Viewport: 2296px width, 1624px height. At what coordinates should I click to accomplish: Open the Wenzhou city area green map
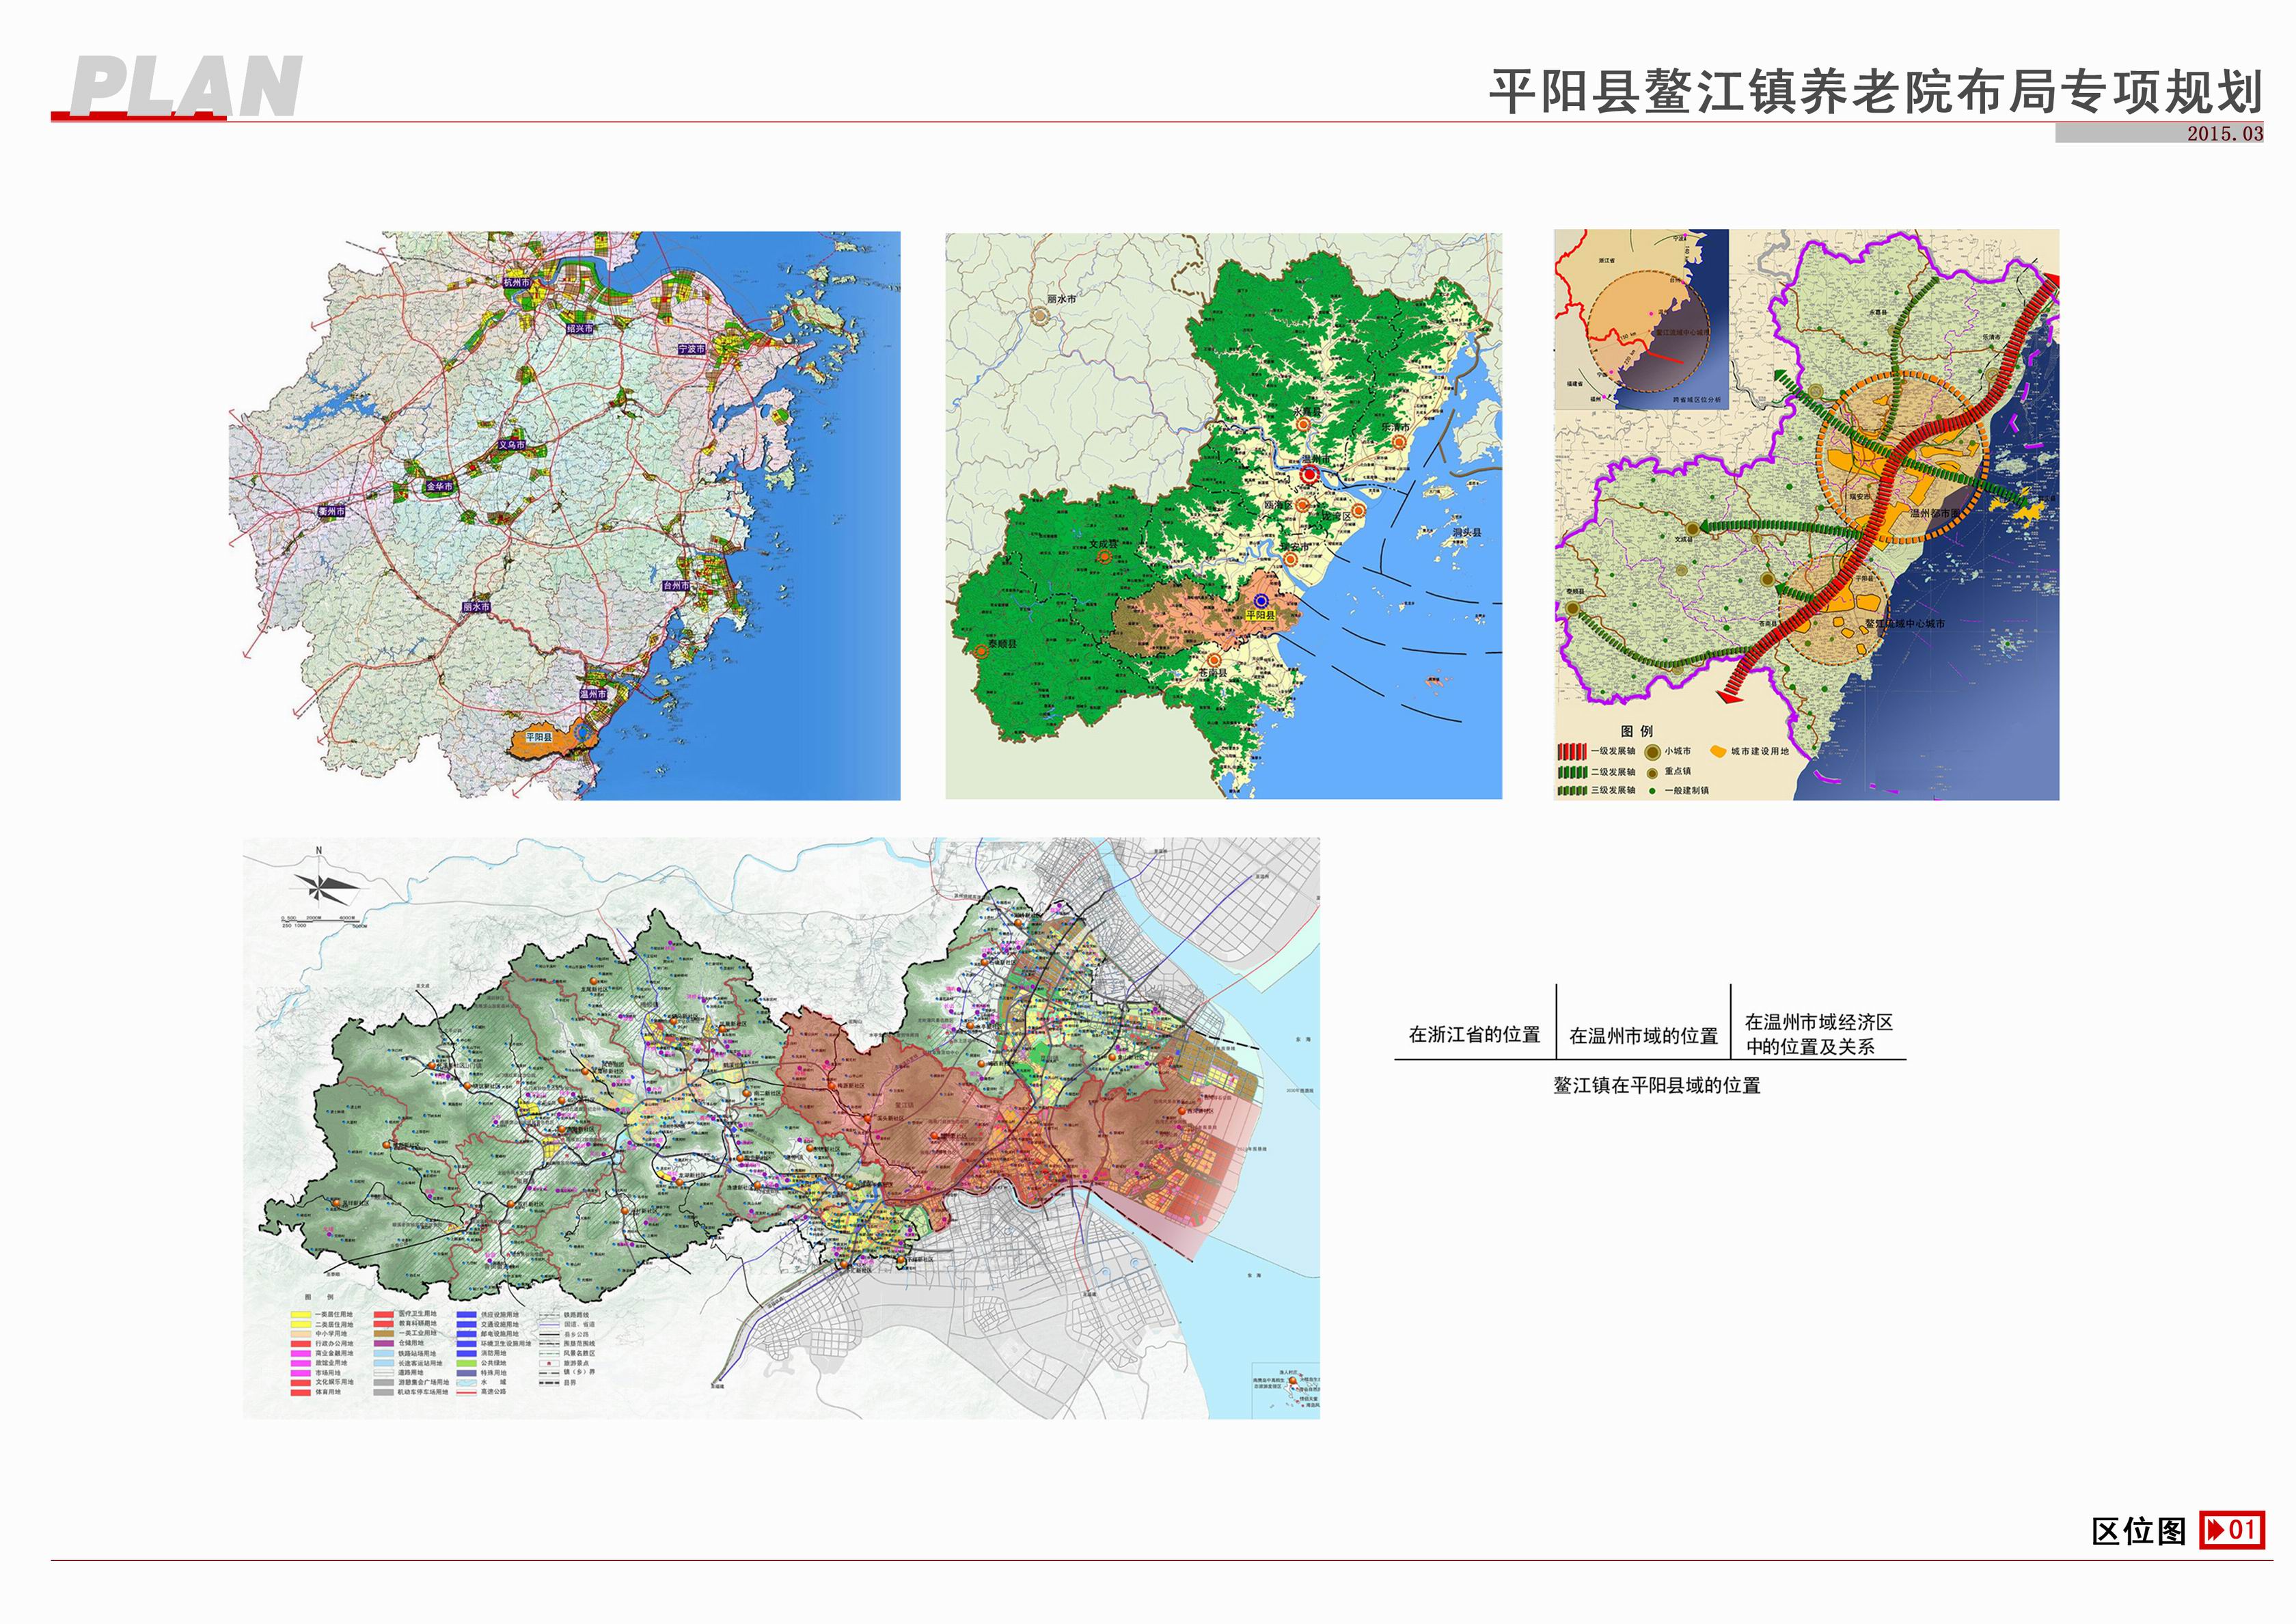click(1223, 516)
